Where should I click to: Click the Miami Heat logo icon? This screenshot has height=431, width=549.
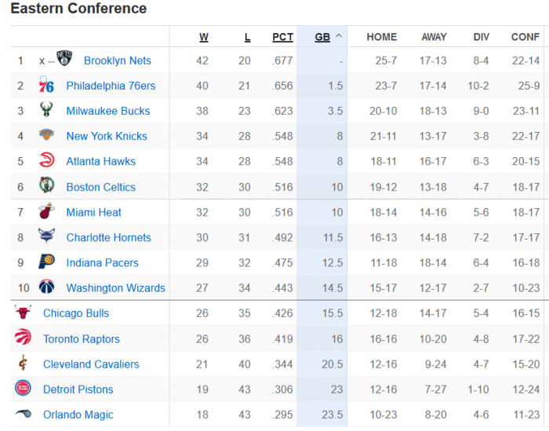47,212
